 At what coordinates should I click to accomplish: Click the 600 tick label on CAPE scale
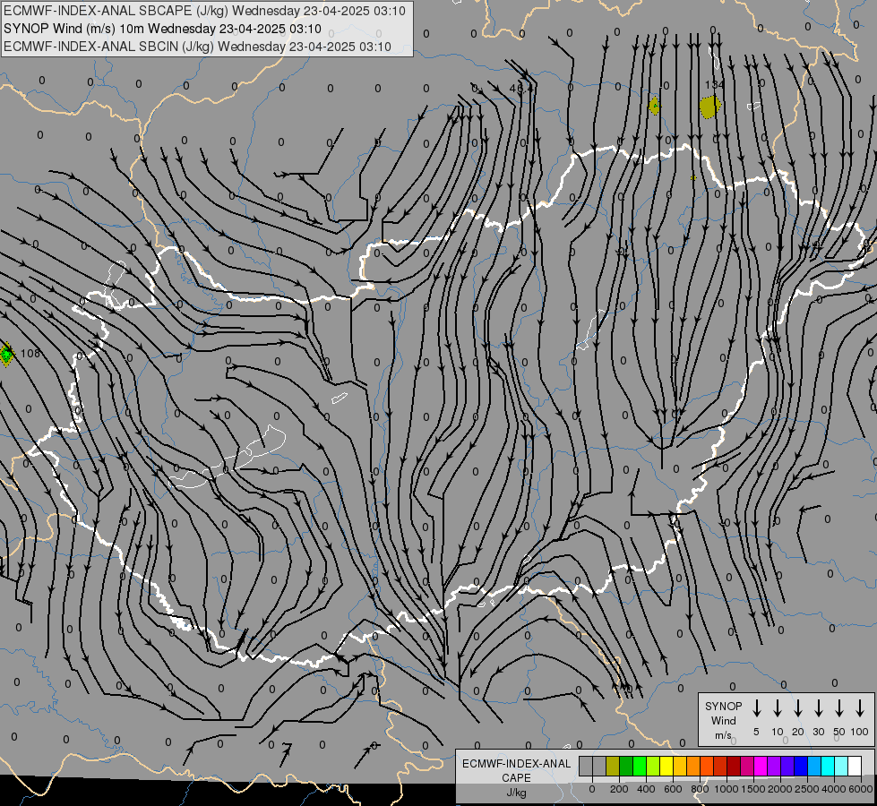click(673, 789)
